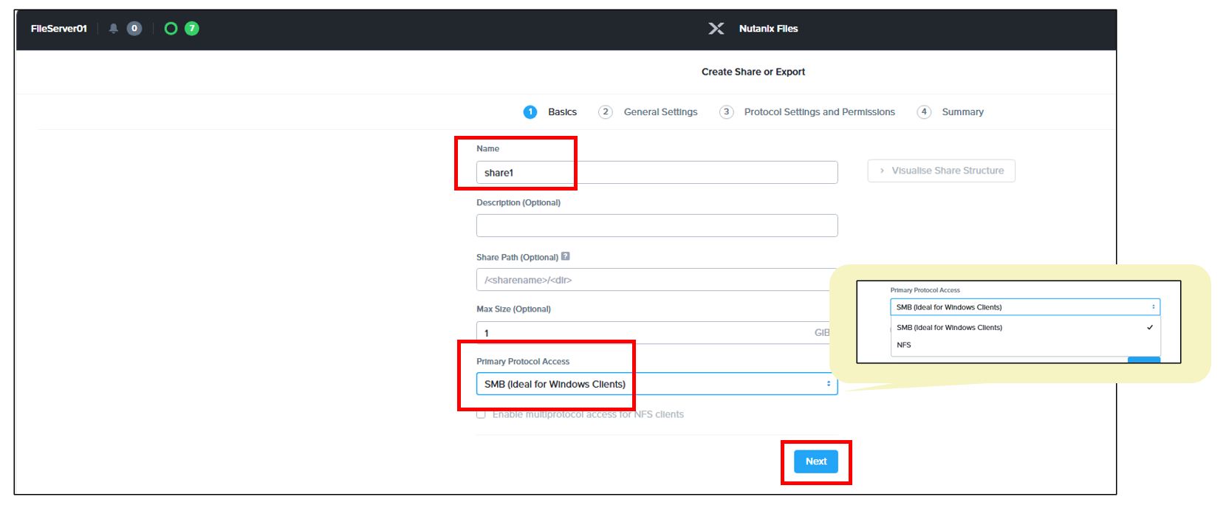Open the Primary Protocol Access dropdown
Screen dimensions: 1226x508
click(657, 384)
